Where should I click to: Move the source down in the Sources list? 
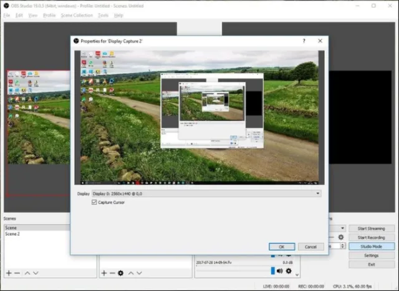[x=139, y=273]
